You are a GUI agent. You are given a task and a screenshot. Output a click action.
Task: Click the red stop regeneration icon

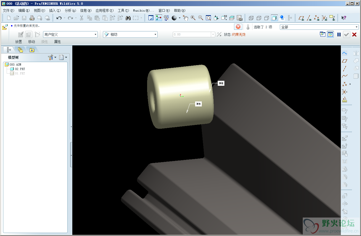tap(238, 27)
